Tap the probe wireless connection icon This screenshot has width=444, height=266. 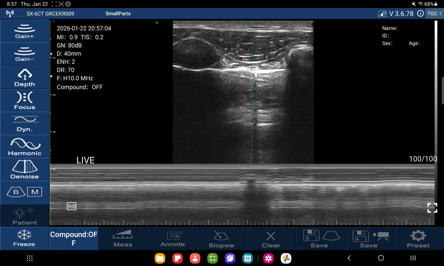tap(10, 13)
